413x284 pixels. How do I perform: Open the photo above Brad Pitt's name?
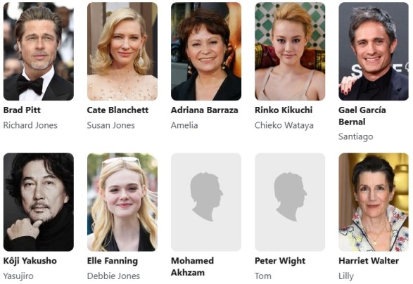coord(39,51)
